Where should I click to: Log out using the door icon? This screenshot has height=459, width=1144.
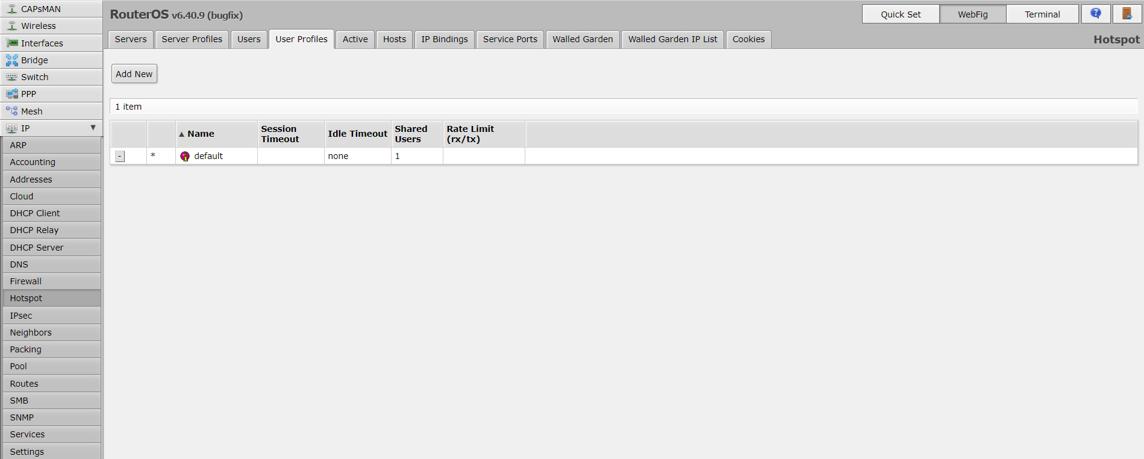[x=1127, y=14]
